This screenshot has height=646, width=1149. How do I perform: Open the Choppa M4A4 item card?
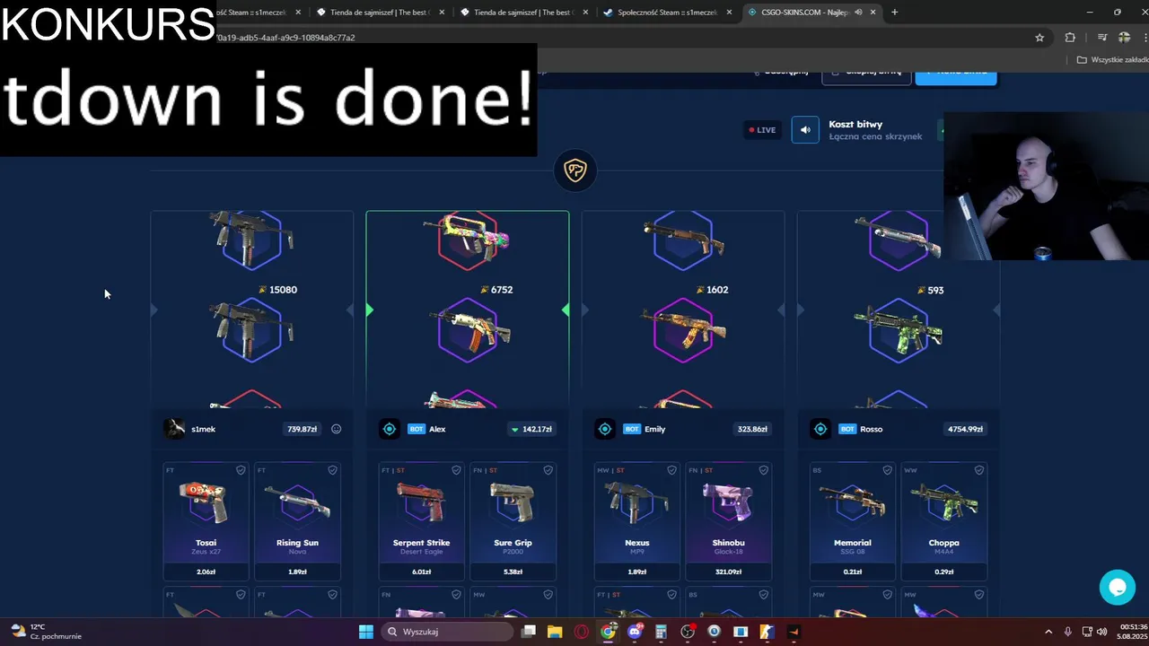(x=943, y=521)
